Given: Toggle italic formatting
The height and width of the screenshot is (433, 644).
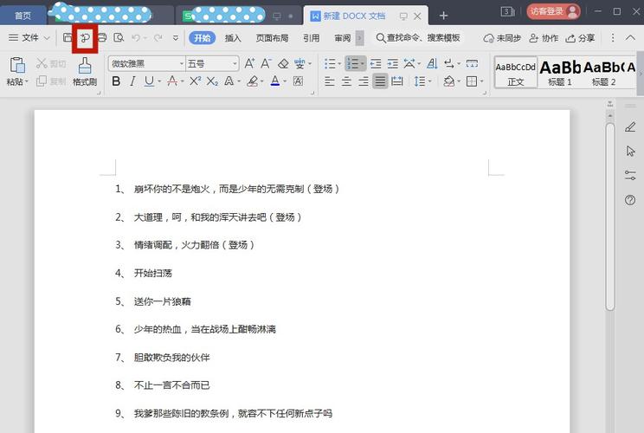Looking at the screenshot, I should [132, 81].
